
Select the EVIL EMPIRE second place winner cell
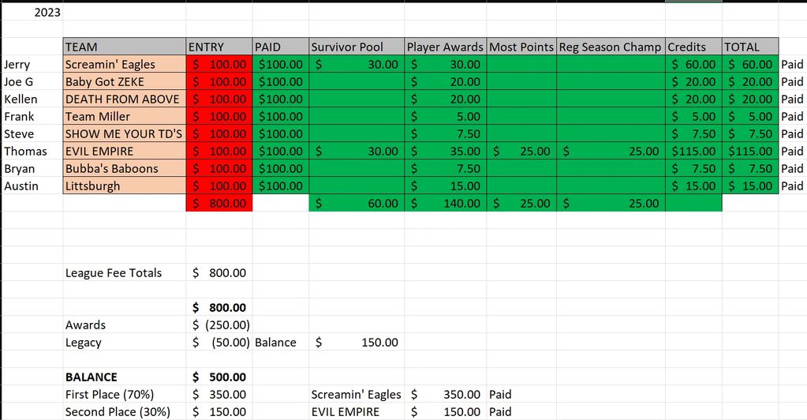(x=357, y=412)
